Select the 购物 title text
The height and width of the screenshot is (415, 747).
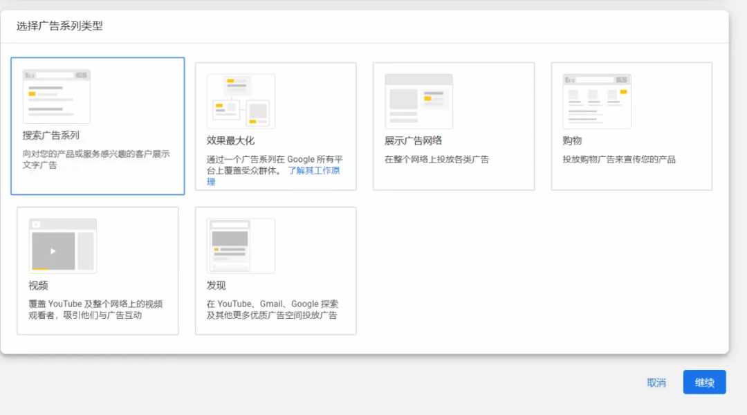572,140
